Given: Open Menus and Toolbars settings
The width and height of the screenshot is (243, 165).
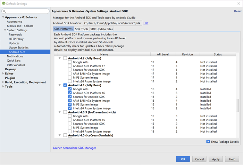Looking at the screenshot, I should pos(20,26).
